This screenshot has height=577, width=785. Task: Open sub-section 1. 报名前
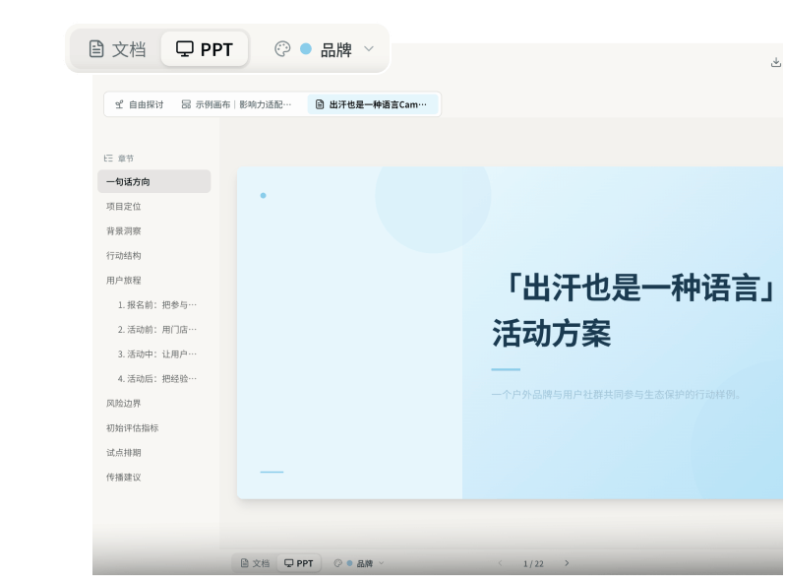(156, 305)
